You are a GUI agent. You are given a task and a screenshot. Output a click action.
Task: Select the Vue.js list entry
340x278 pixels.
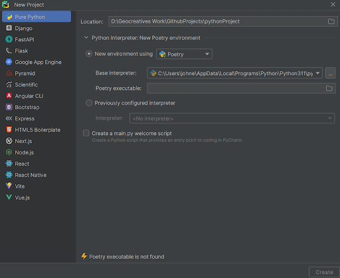click(37, 198)
